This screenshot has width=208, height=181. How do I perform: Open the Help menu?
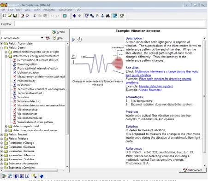pyautogui.click(x=78, y=10)
